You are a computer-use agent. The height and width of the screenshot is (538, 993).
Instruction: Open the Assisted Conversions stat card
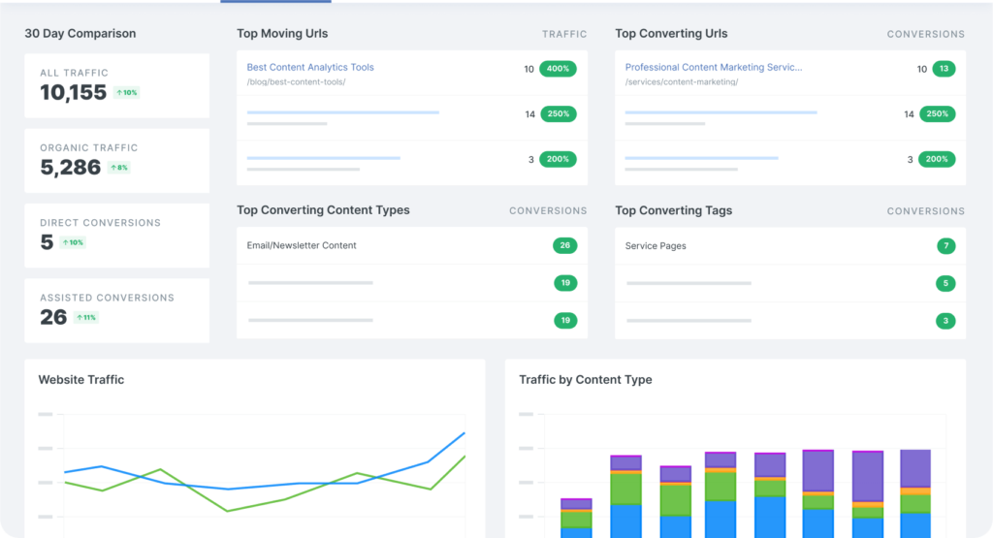pyautogui.click(x=116, y=310)
